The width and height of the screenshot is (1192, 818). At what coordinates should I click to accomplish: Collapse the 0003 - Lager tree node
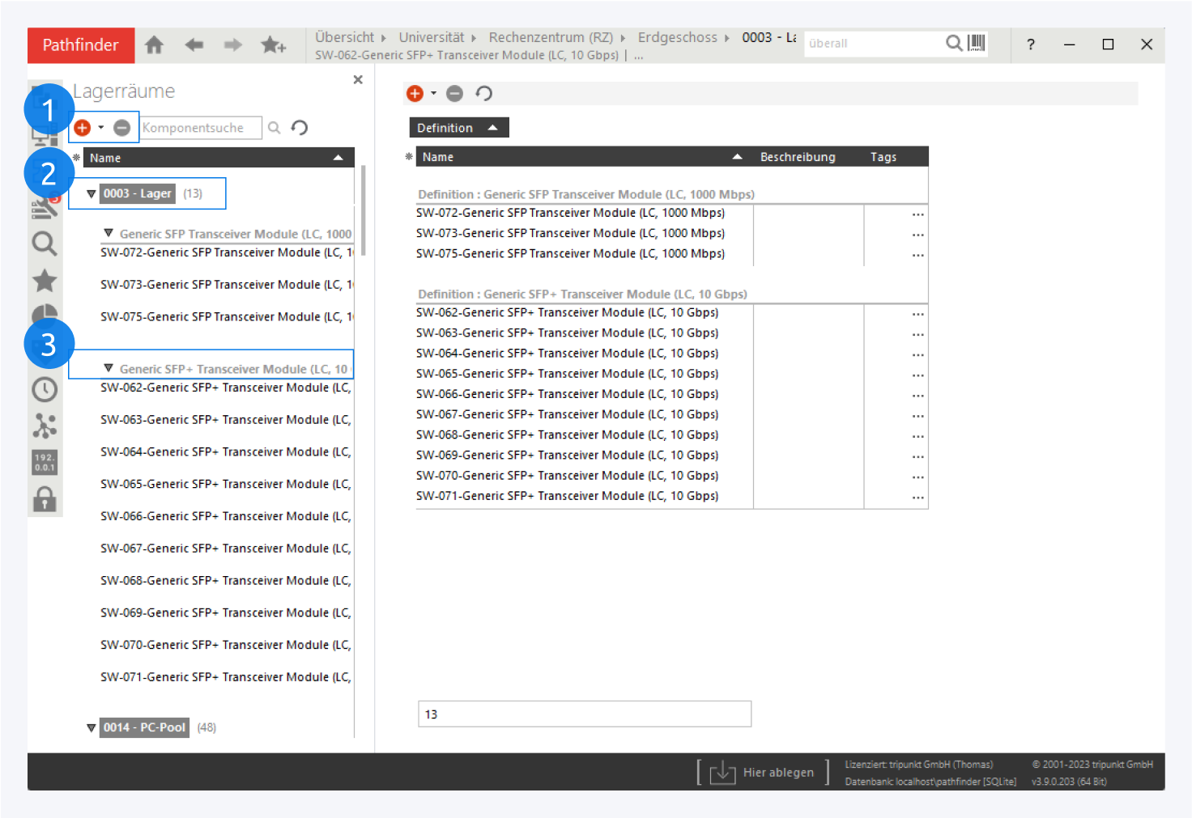pyautogui.click(x=92, y=194)
